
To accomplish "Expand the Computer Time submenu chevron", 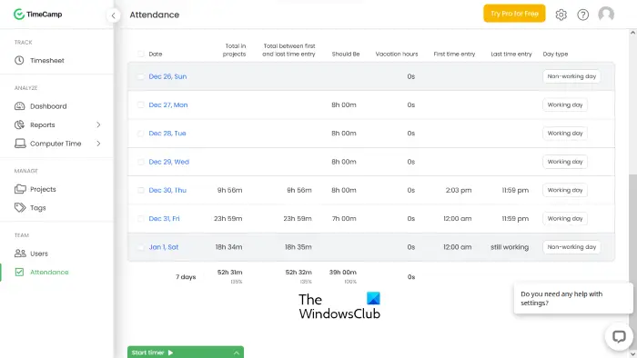I will tap(98, 144).
